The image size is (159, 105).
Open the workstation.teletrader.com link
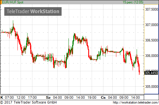(136, 102)
